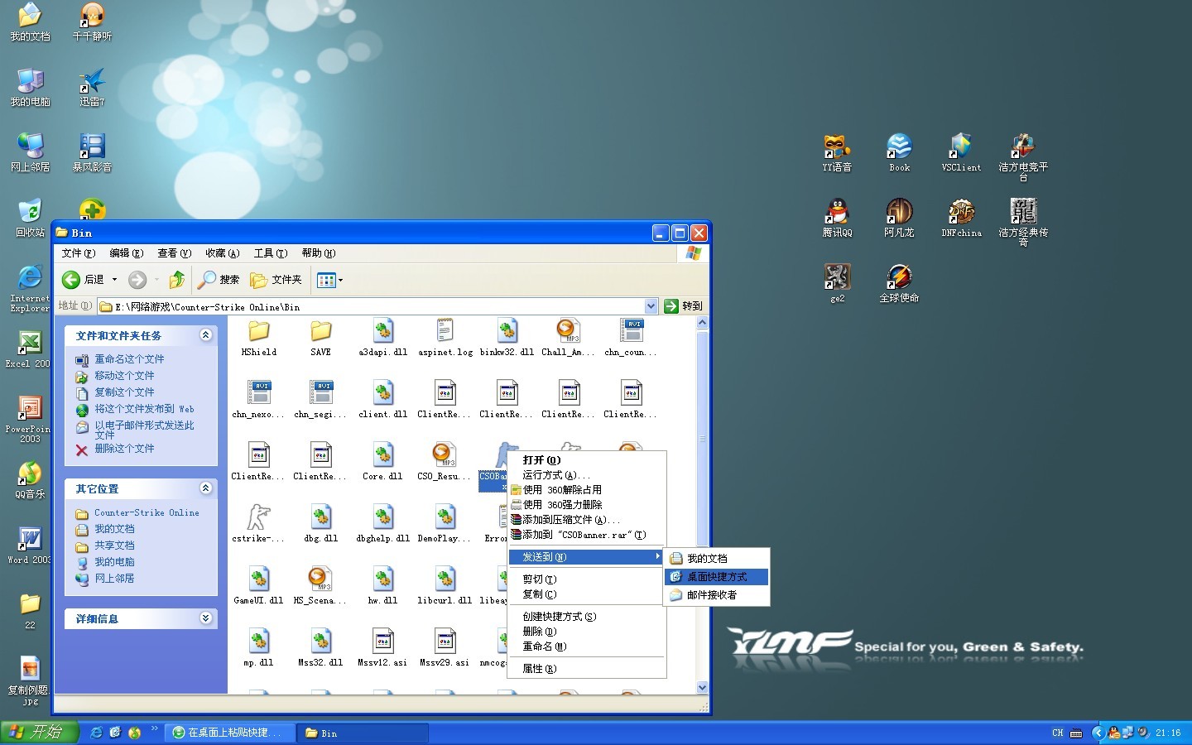Choose 使用 360强力删除 in context menu
1192x745 pixels.
click(x=587, y=505)
